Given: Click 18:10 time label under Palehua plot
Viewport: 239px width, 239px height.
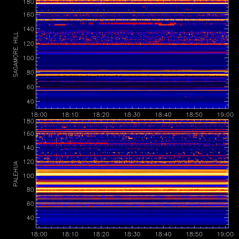Looking at the screenshot, I should 70,234.
